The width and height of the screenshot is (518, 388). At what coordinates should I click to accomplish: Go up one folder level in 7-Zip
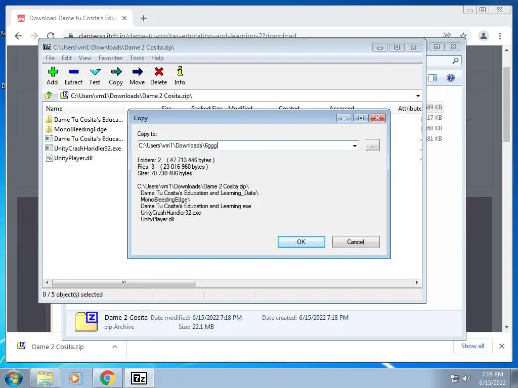49,95
